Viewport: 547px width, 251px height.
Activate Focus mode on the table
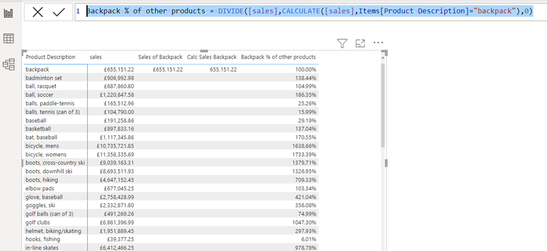(360, 43)
